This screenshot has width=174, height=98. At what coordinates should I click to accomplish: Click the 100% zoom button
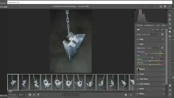tap(21, 95)
